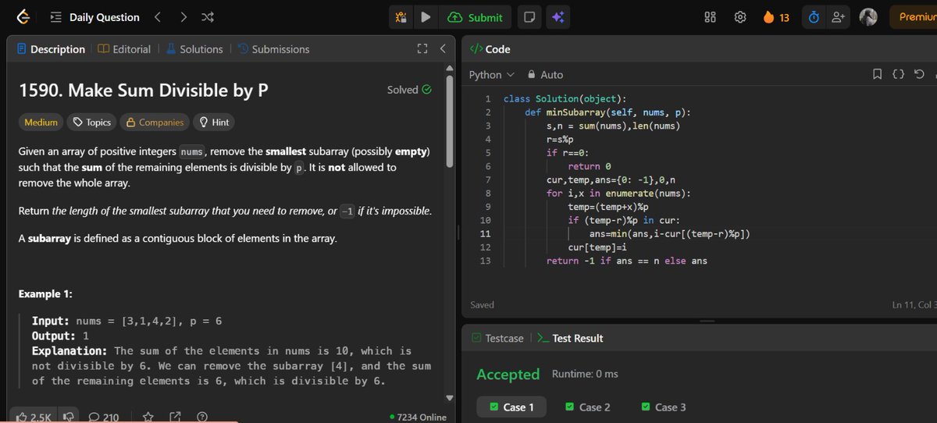Click the problem title 1590
The height and width of the screenshot is (423, 937).
tap(143, 91)
